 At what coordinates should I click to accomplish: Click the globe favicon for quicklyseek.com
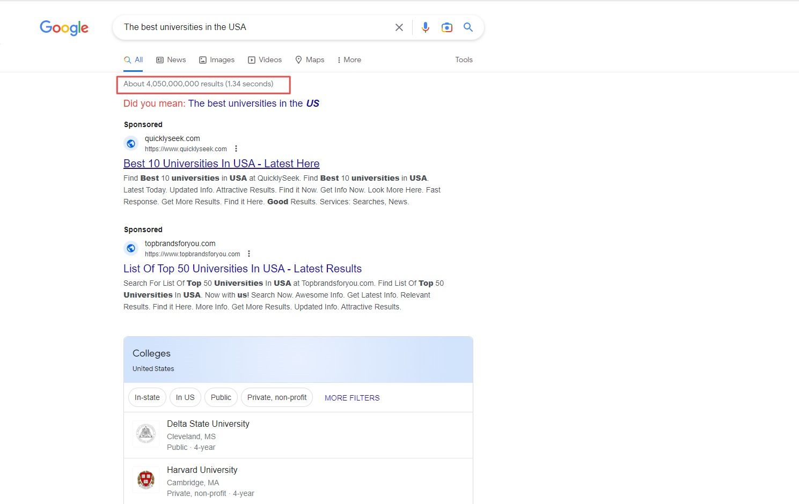pos(131,144)
